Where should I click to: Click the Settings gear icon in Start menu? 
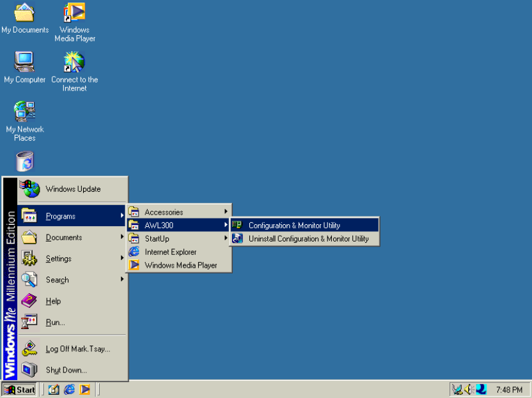pyautogui.click(x=29, y=258)
